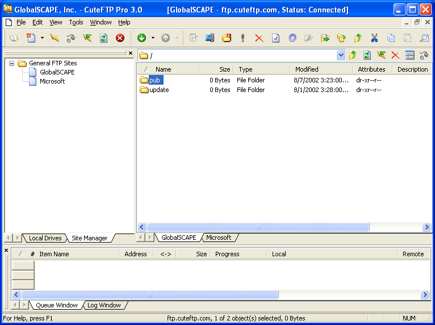Click the Properties checkmark document icon
Viewport: 435px width, 325px height.
click(x=275, y=37)
